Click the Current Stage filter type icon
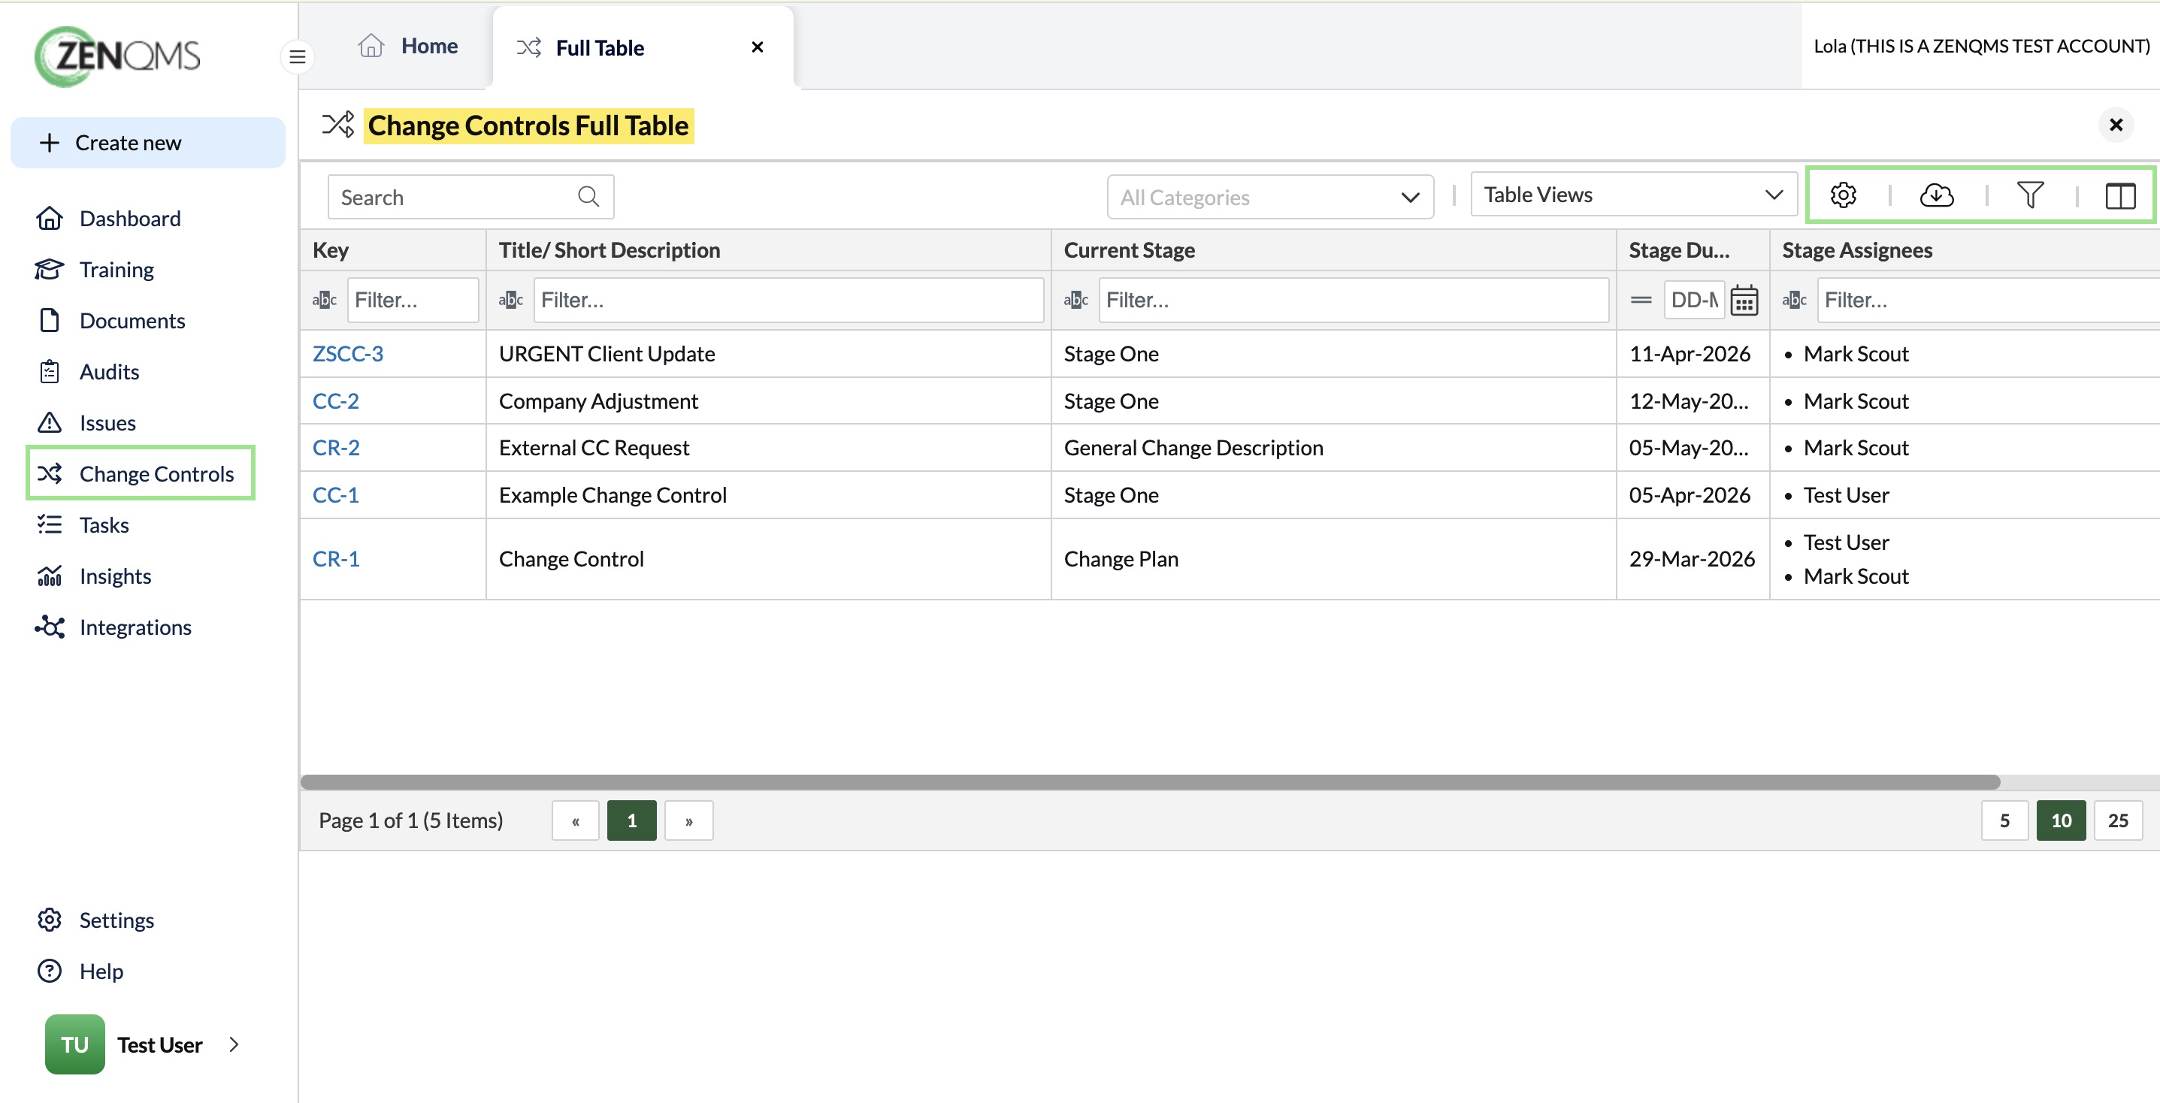Screen dimensions: 2160x1103 pyautogui.click(x=1075, y=300)
